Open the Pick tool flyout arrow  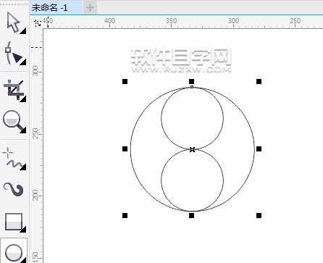coord(23,31)
